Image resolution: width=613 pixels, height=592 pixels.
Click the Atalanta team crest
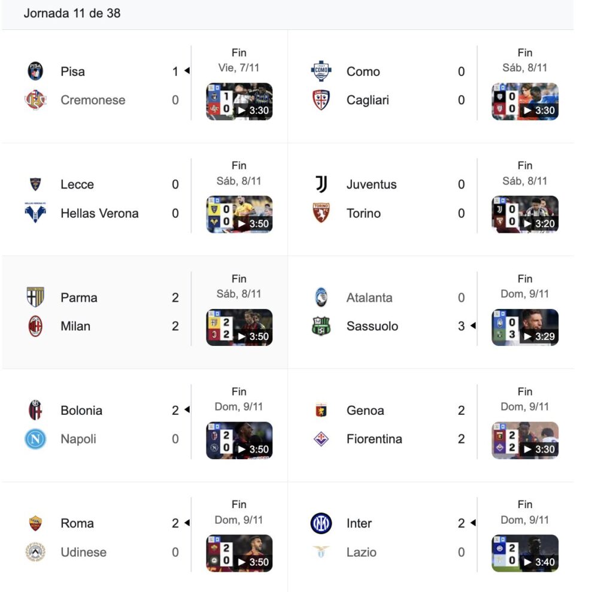click(321, 297)
